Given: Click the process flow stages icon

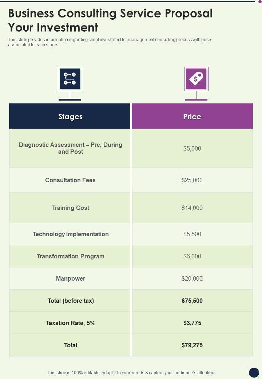Looking at the screenshot, I should point(70,79).
